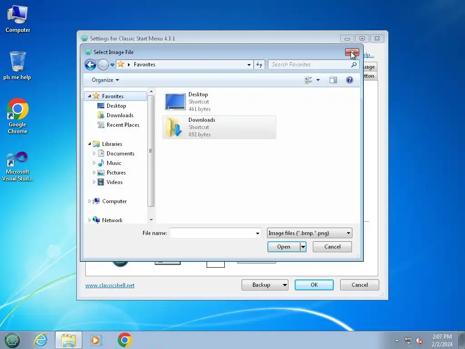
Task: Select the Desktop shortcut item
Action: pos(219,101)
